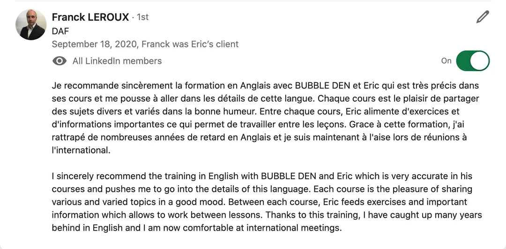Click "BUBBLE DEN" in the English paragraph

tap(290, 176)
